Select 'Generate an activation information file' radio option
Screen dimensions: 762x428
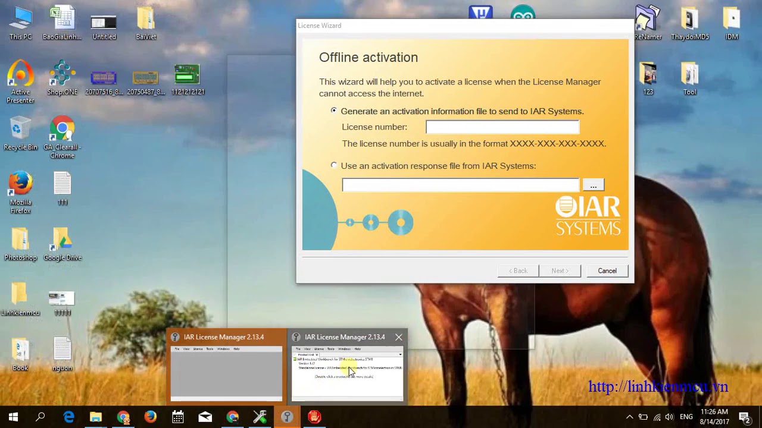click(334, 111)
